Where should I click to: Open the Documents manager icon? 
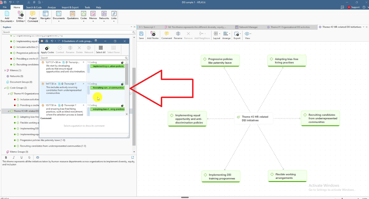(x=59, y=14)
